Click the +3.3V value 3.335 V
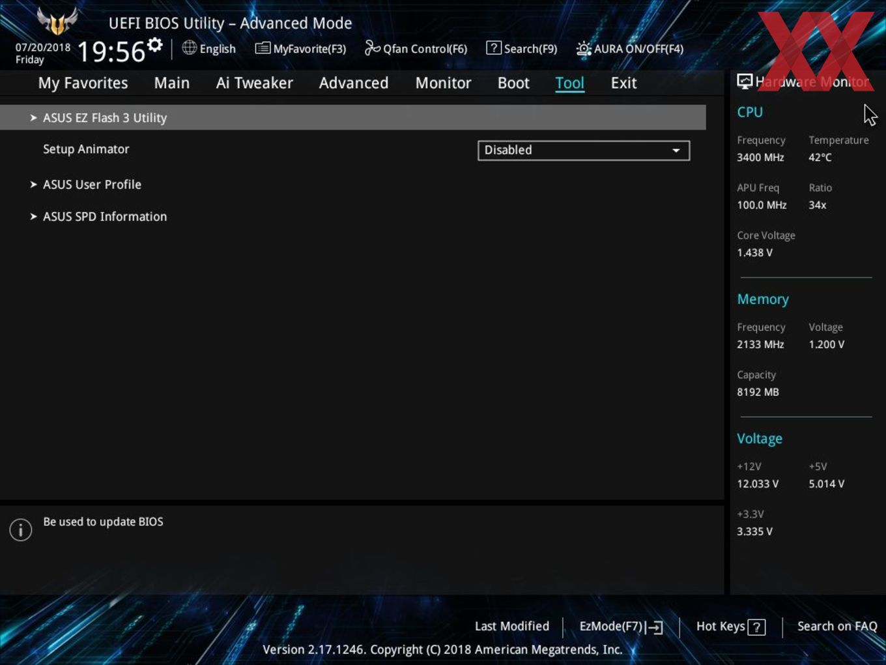 [754, 531]
